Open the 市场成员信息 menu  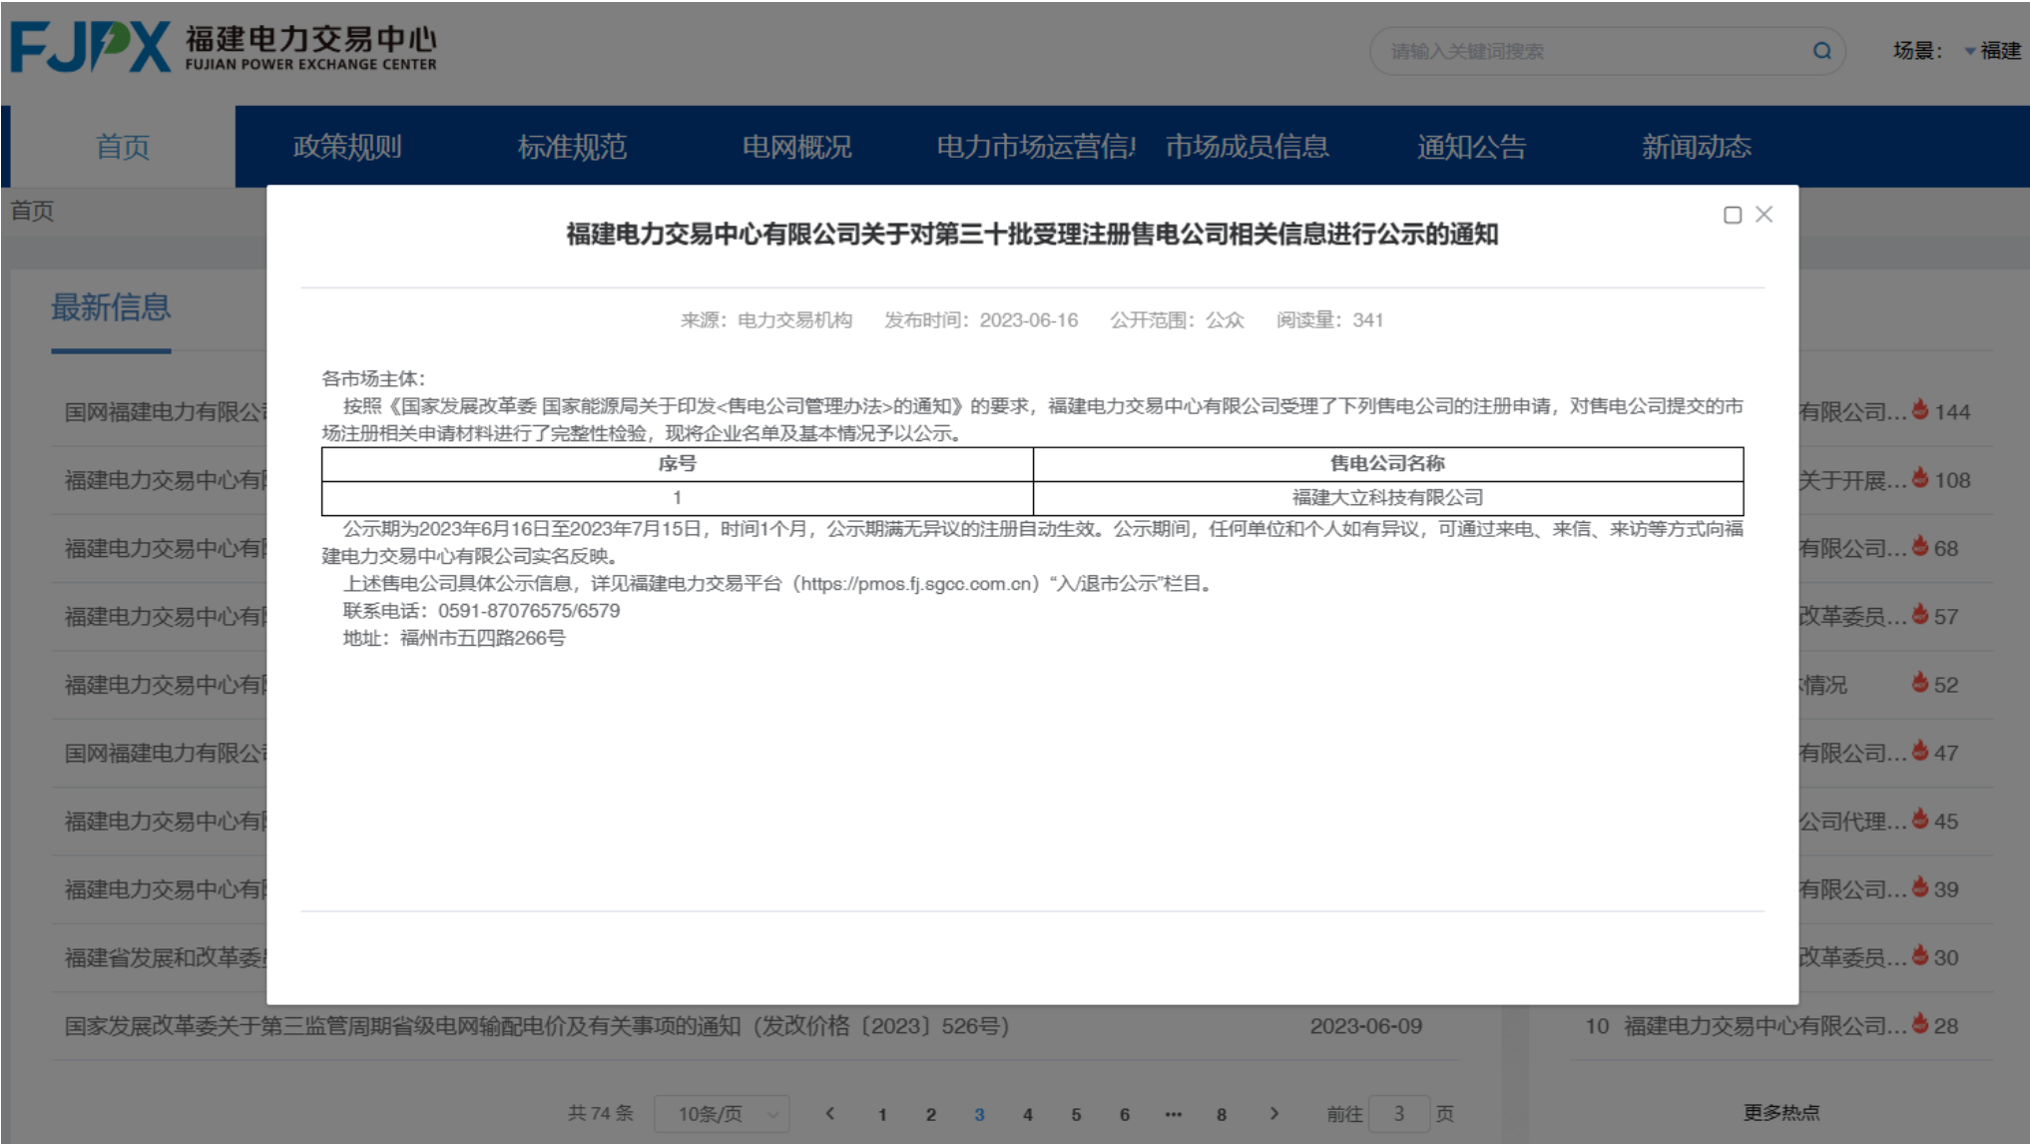[x=1248, y=147]
